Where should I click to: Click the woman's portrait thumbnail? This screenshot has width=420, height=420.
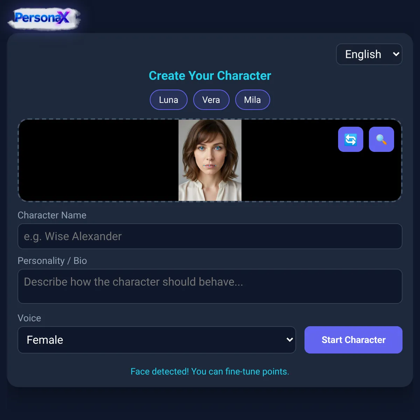pyautogui.click(x=210, y=160)
